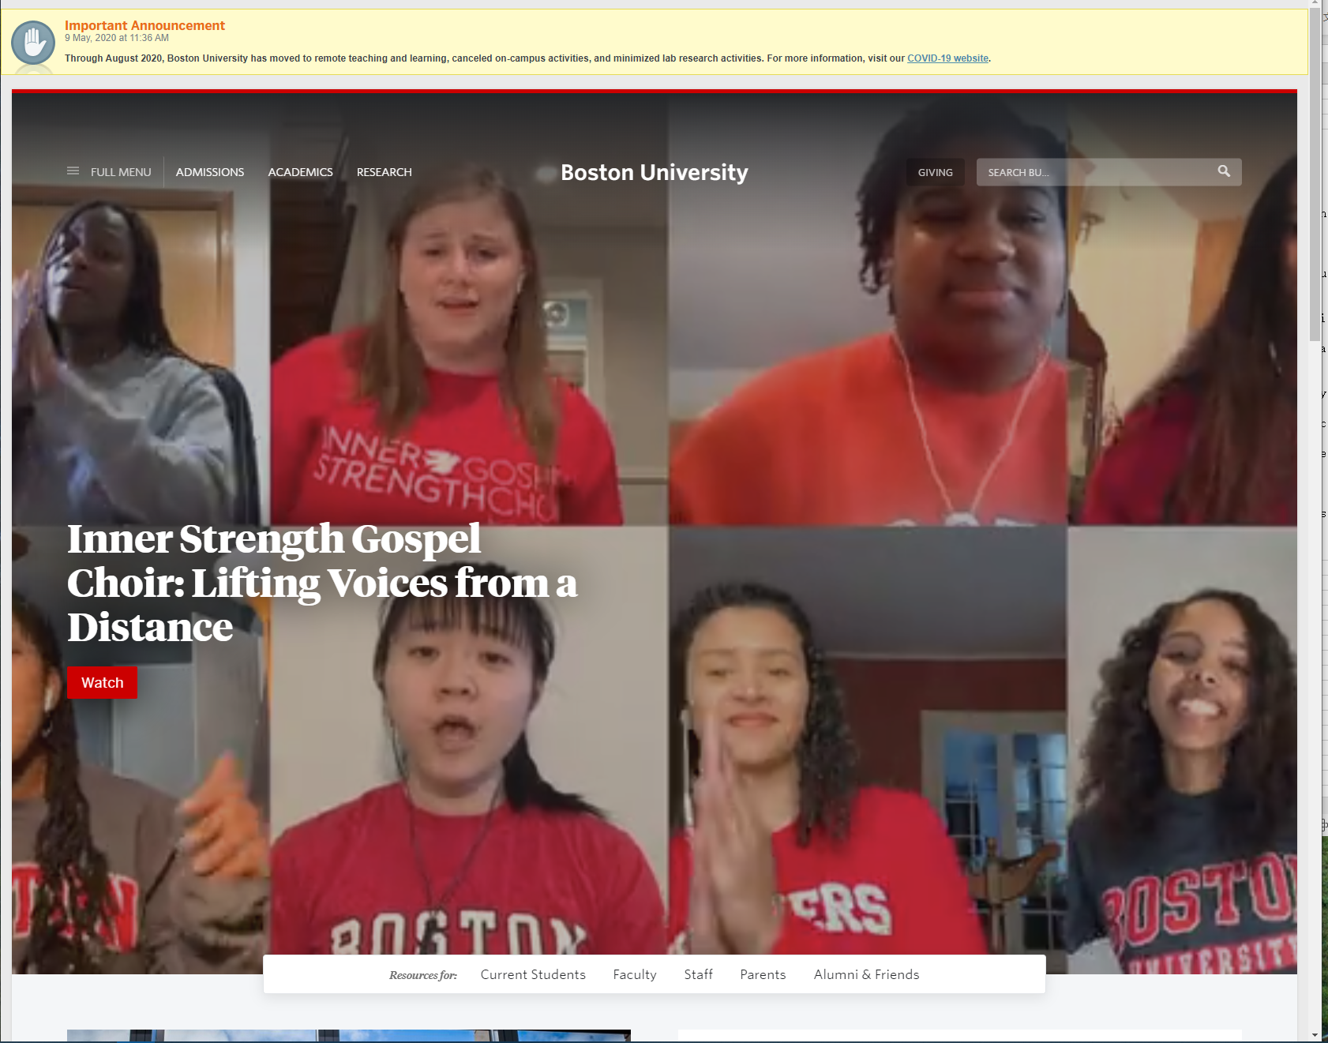Click the scrollbar down arrow
This screenshot has width=1328, height=1043.
1315,1035
